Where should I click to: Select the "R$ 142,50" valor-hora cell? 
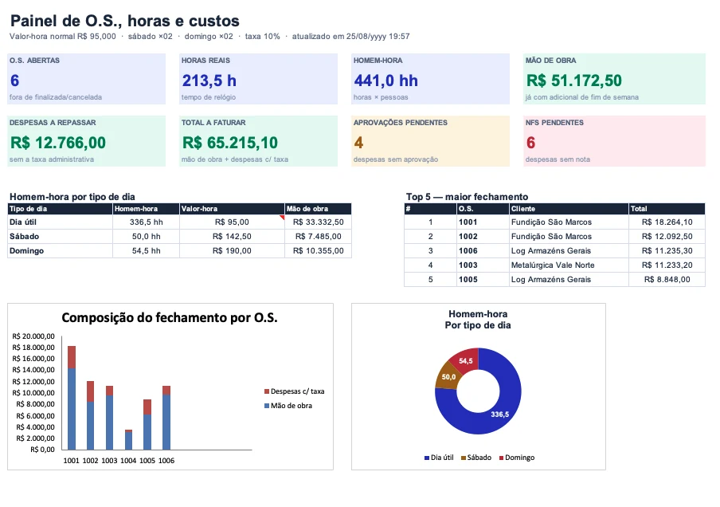click(x=232, y=236)
